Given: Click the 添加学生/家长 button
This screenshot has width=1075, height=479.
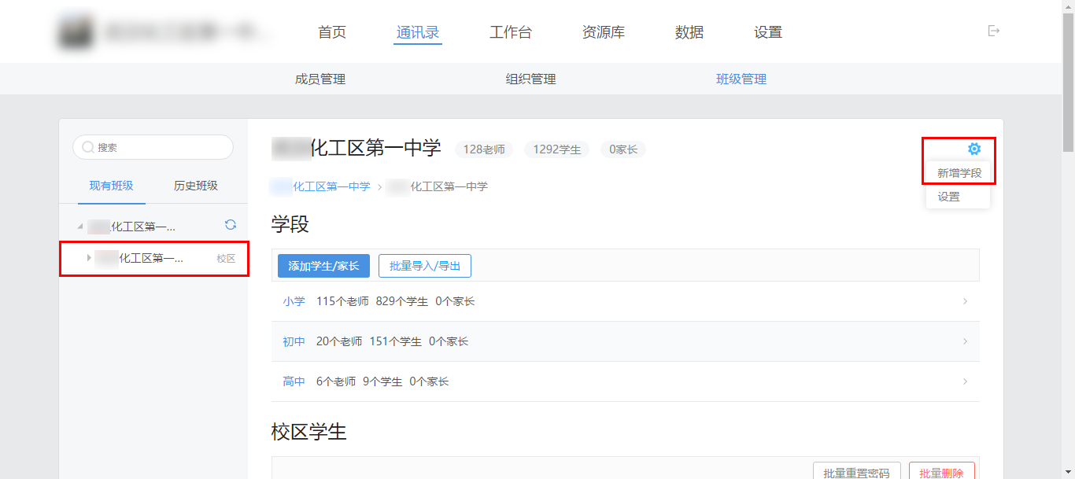Looking at the screenshot, I should click(x=323, y=266).
